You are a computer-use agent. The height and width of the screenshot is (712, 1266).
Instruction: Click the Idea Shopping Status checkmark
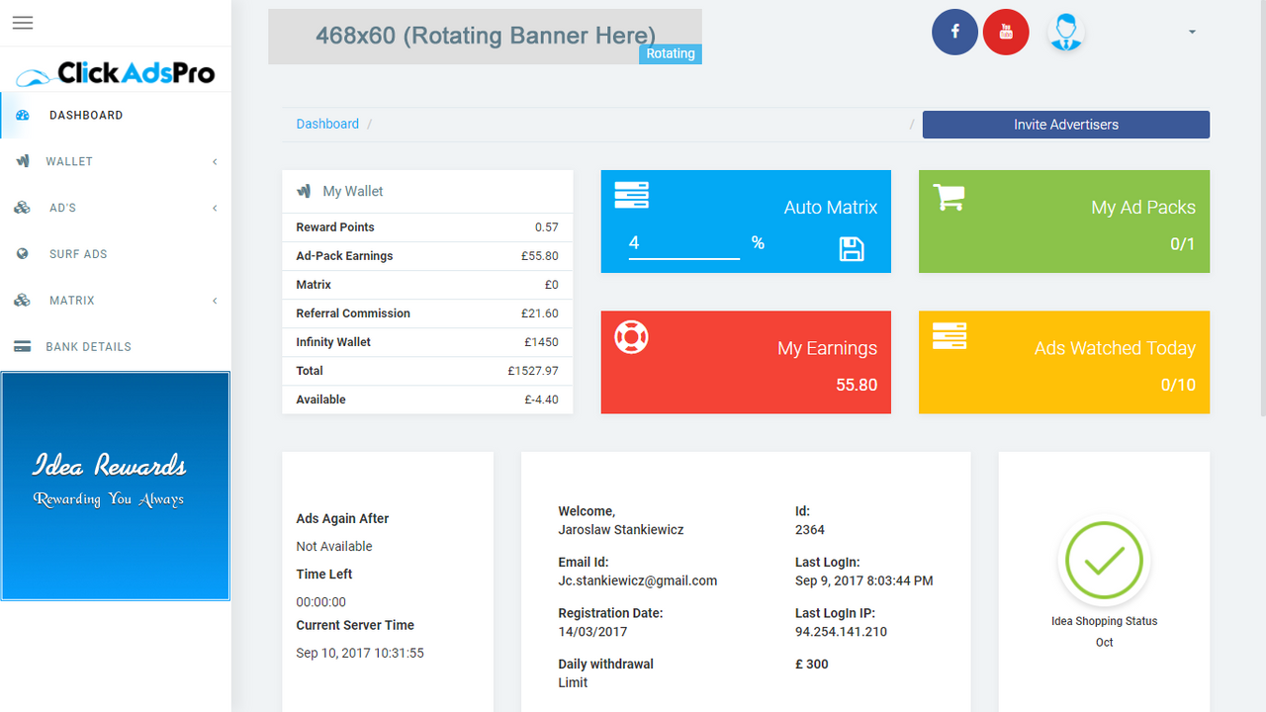pos(1104,561)
